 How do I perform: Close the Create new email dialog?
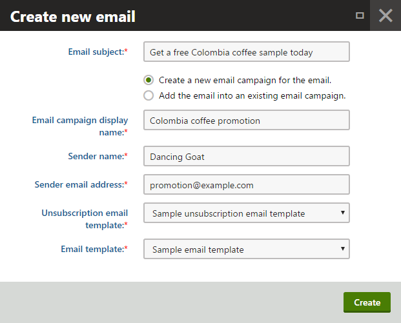coord(386,15)
